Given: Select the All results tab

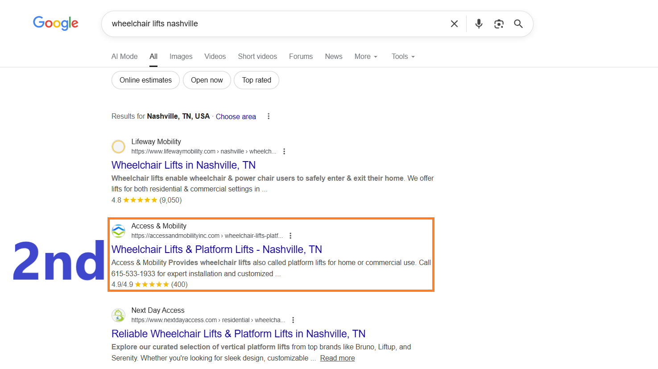Looking at the screenshot, I should coord(153,56).
